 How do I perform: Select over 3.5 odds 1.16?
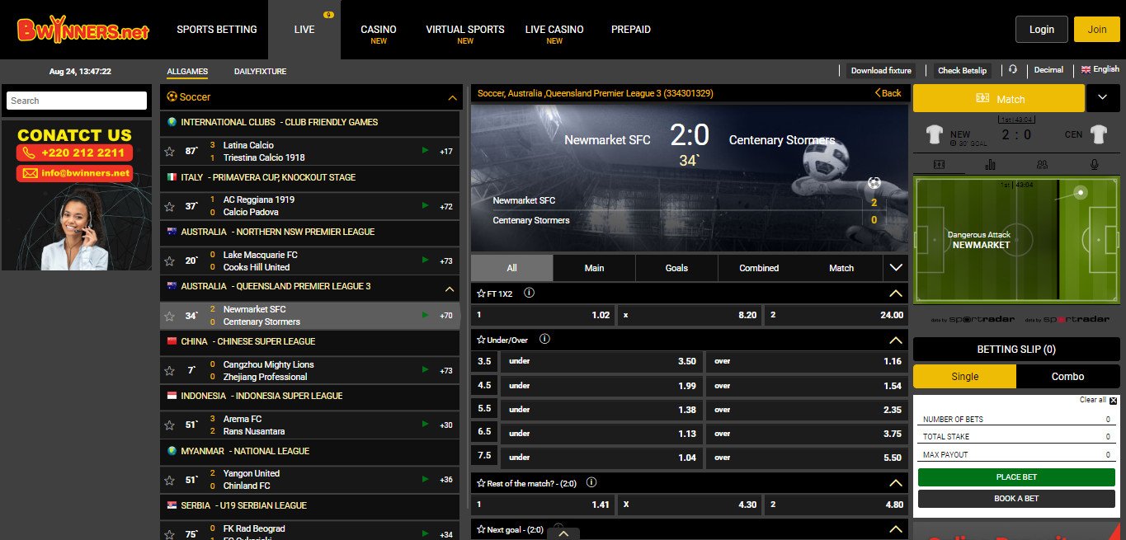[807, 361]
